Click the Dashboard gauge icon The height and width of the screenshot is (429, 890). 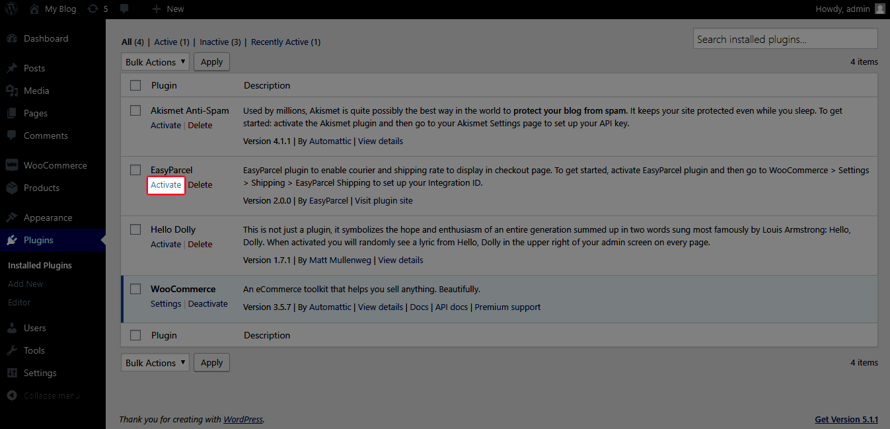[12, 38]
